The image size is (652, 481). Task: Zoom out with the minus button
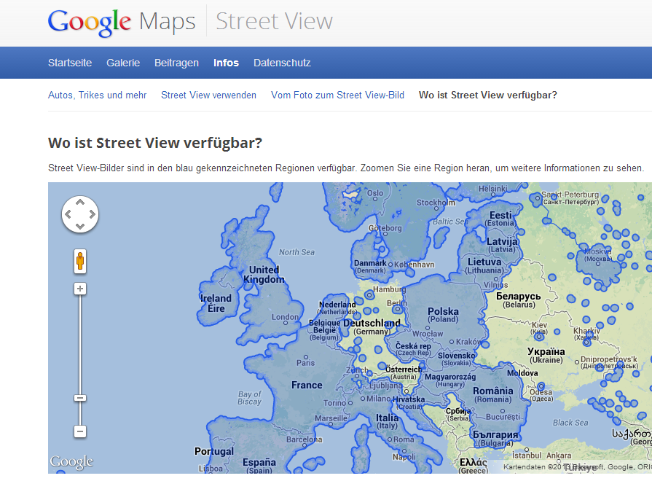[x=80, y=431]
